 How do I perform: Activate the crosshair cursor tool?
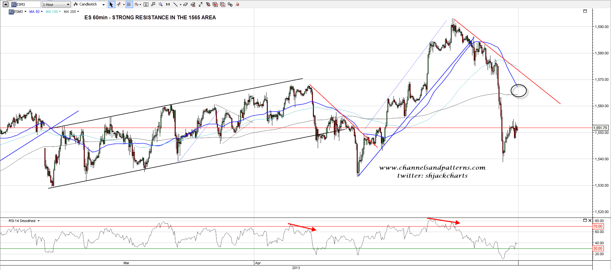tap(119, 5)
